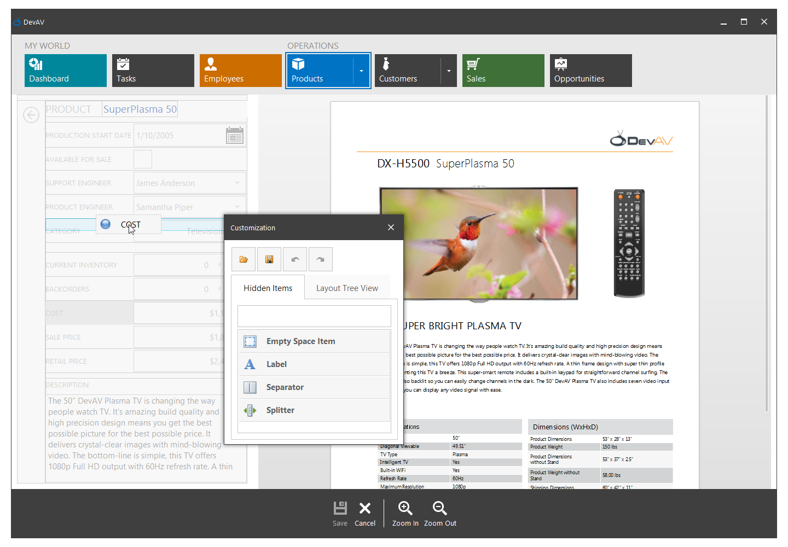The width and height of the screenshot is (788, 547).
Task: Click the 'SUPPORT ENGINEER' field label
Action: (x=78, y=183)
